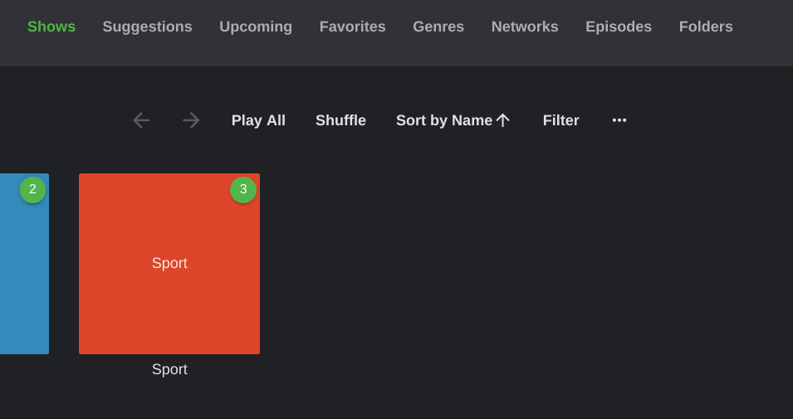Open the Folders tab
The image size is (793, 419).
coord(706,27)
